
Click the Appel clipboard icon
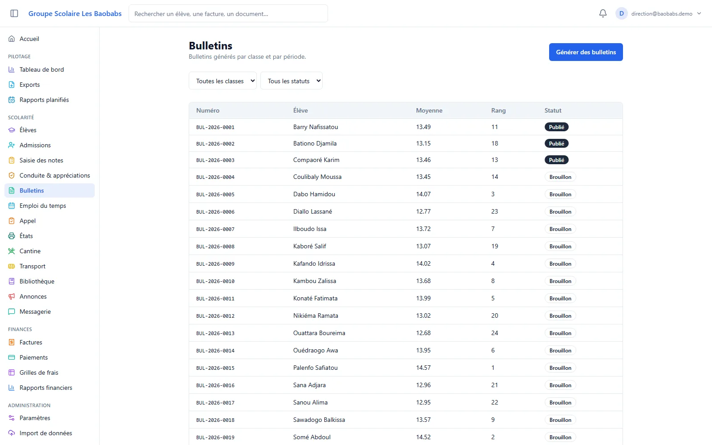tap(12, 221)
